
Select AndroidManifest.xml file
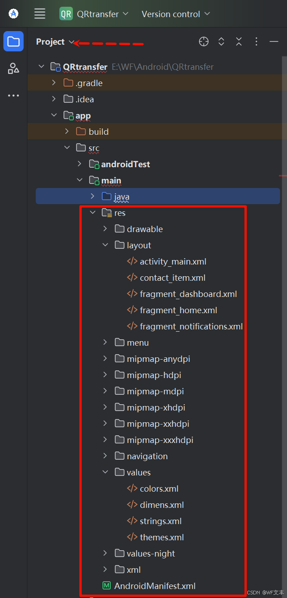click(x=155, y=586)
